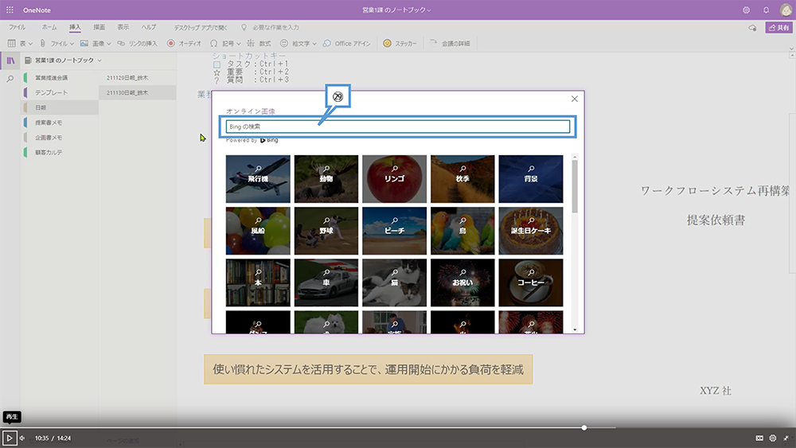The width and height of the screenshot is (796, 448).
Task: Select the リンゴ image category
Action: click(x=395, y=179)
